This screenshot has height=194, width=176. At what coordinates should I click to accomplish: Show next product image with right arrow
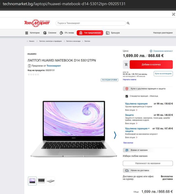click(x=115, y=135)
